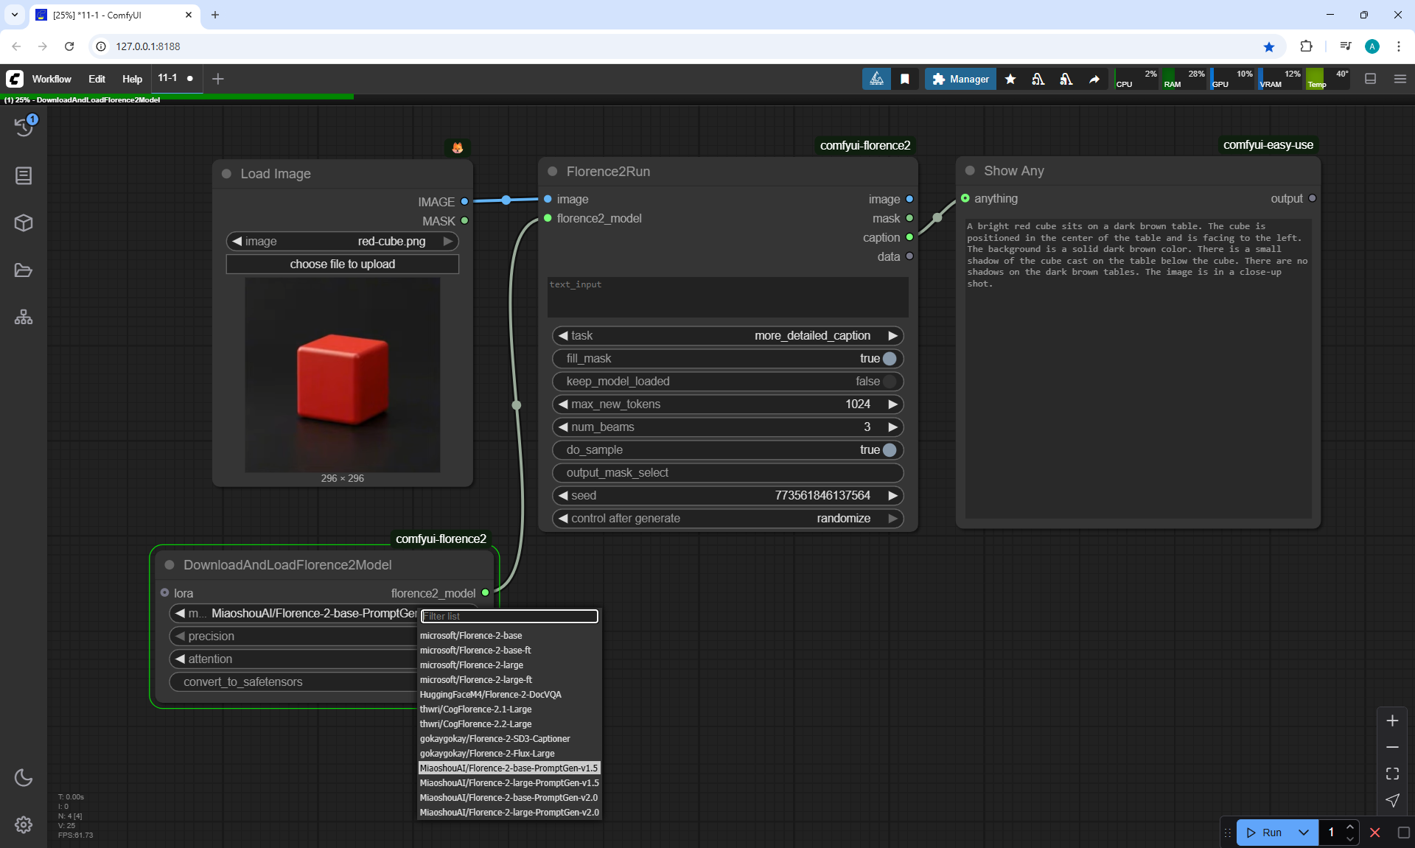The height and width of the screenshot is (848, 1415).
Task: Click the fit view icon
Action: (1392, 774)
